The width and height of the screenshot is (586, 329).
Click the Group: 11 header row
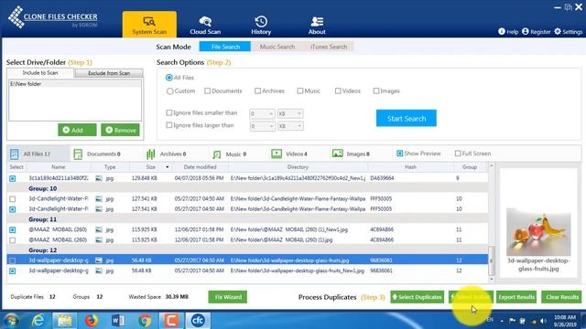(247, 219)
